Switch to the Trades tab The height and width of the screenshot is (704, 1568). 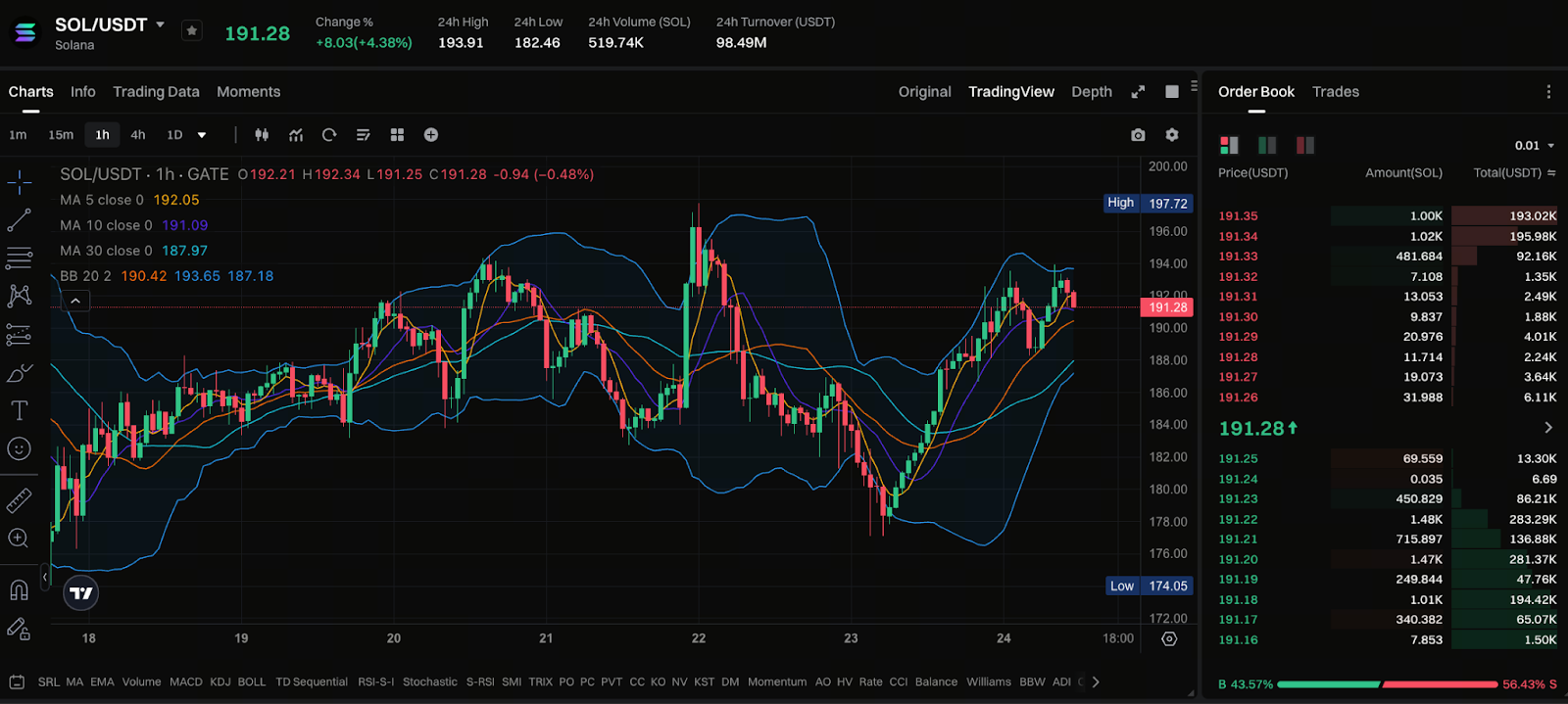pos(1335,92)
